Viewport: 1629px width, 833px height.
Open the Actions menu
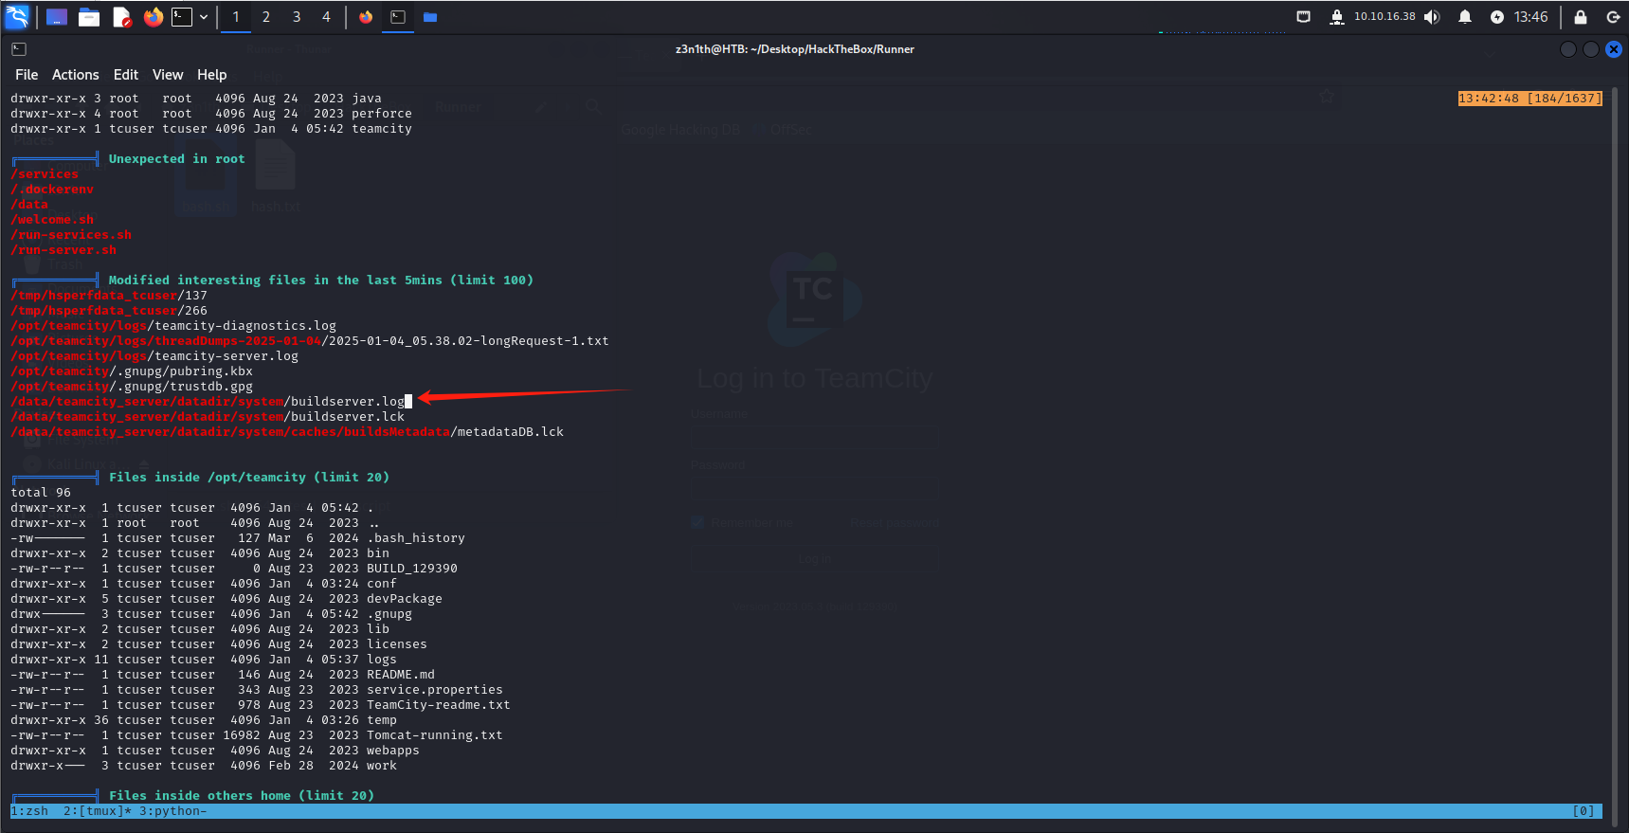pos(75,75)
